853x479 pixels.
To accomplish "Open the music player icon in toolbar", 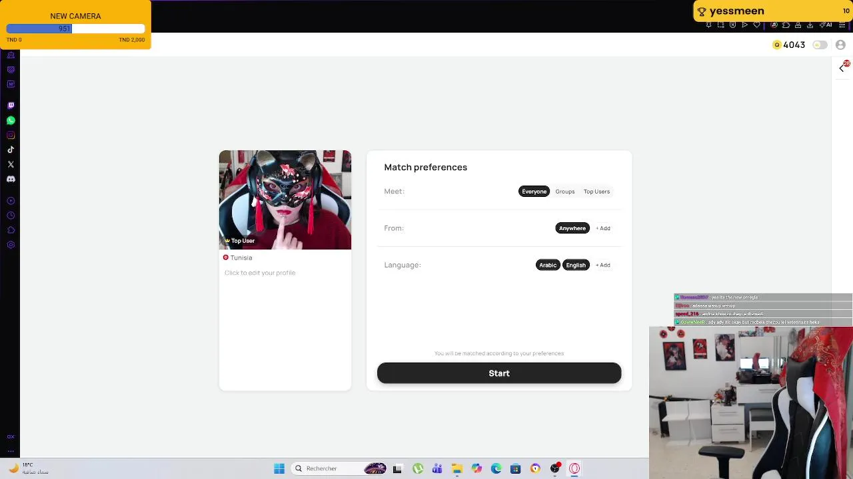I will click(x=774, y=25).
